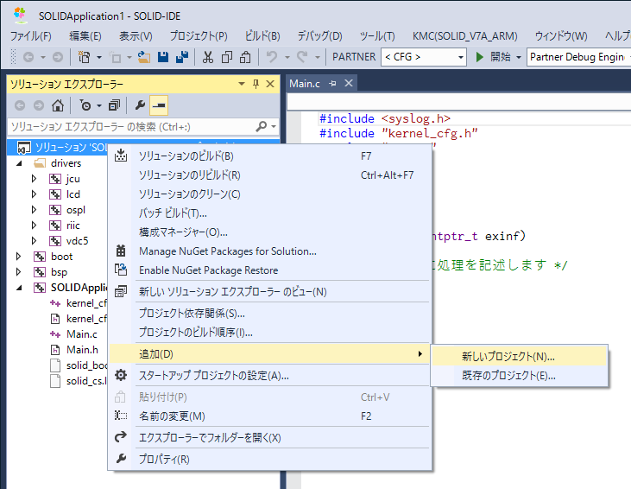Toggle the pin on Main.c tab
Viewport: 631px width, 489px height.
point(333,84)
